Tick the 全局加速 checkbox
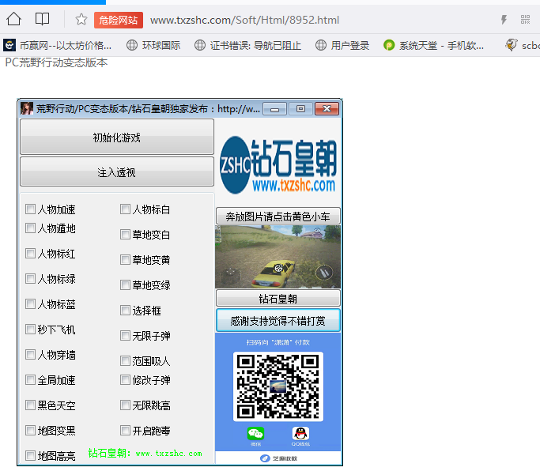The width and height of the screenshot is (540, 471). click(30, 380)
